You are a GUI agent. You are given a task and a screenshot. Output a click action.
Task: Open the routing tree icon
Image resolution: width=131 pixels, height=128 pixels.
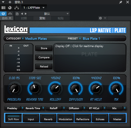[17, 8]
